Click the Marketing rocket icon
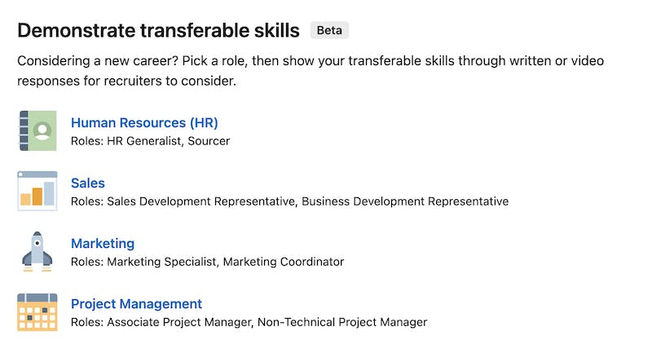Viewport: 652px width, 358px height. (x=37, y=251)
